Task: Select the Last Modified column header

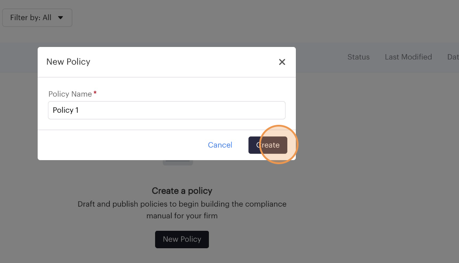Action: [x=408, y=57]
